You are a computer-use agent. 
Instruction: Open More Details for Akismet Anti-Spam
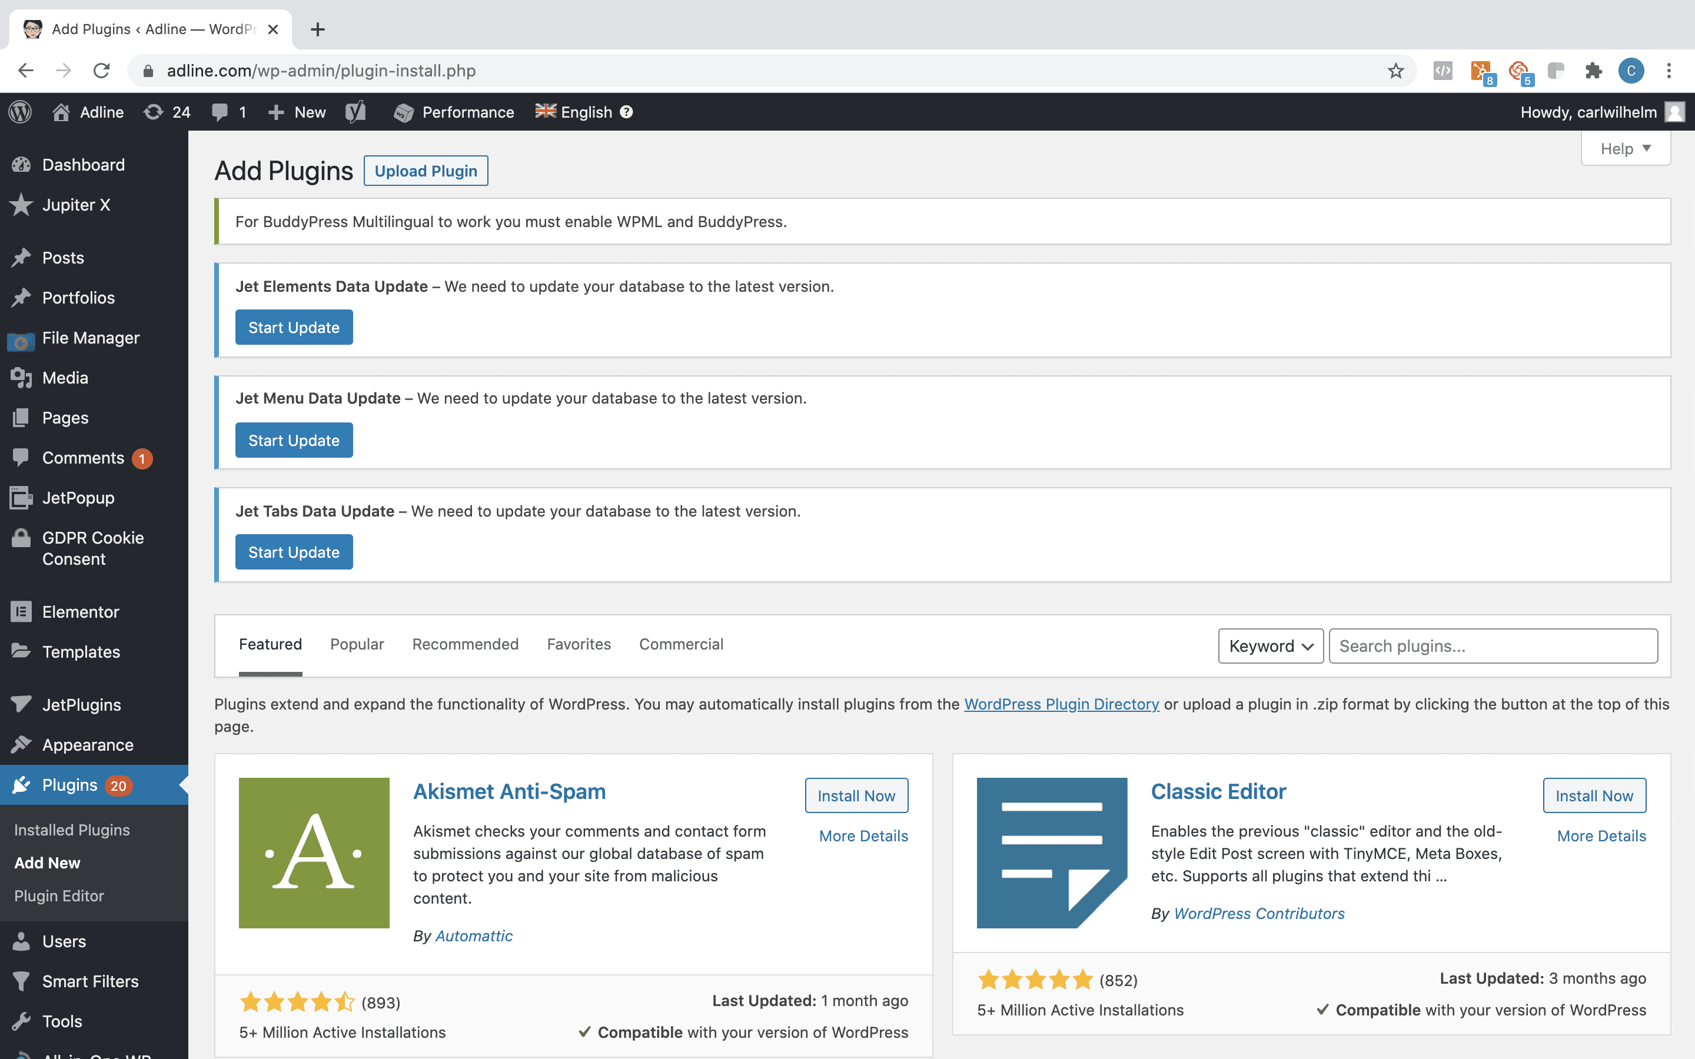click(863, 835)
